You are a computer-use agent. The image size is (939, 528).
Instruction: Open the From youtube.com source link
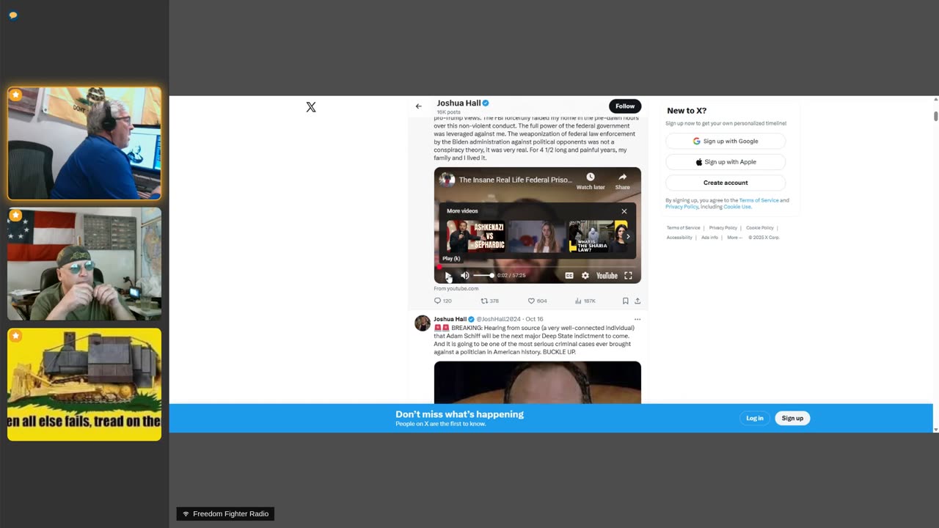point(456,289)
